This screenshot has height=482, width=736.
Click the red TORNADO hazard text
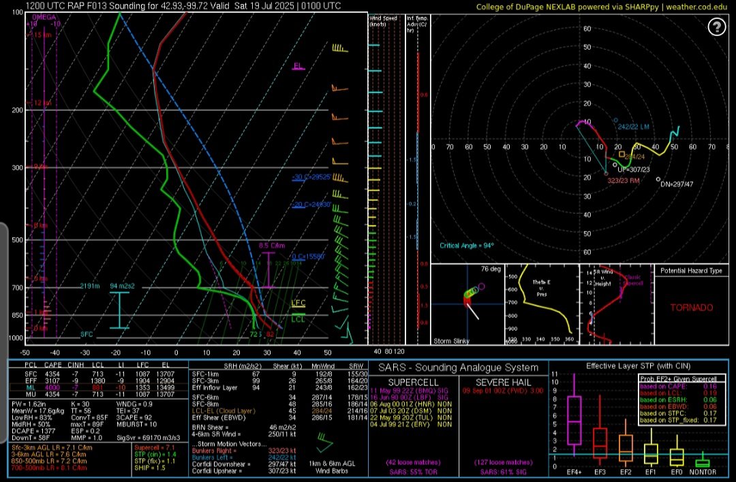[x=692, y=308]
